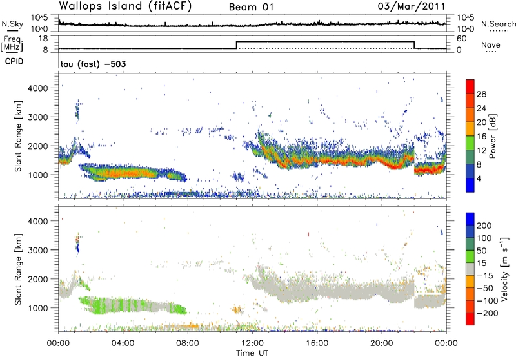516x357 pixels.
Task: Click 'Slant Range [km]' label of velocity panel
Action: coord(19,269)
